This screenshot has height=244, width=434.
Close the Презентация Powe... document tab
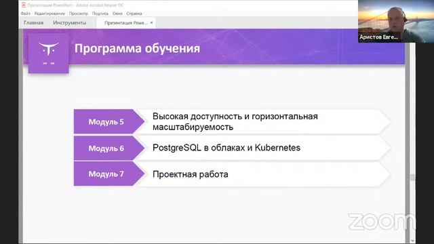[151, 22]
